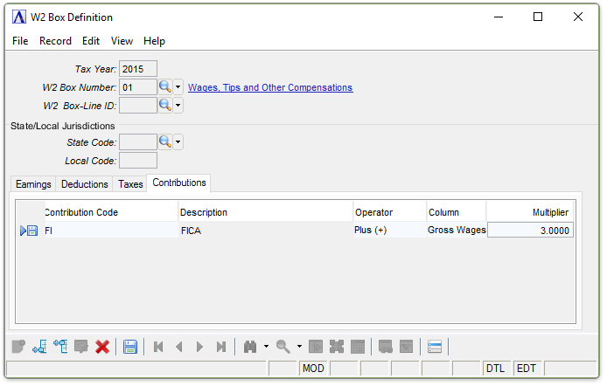Click the blue floppy disk save icon
Screen dimensions: 607x386
[130, 347]
